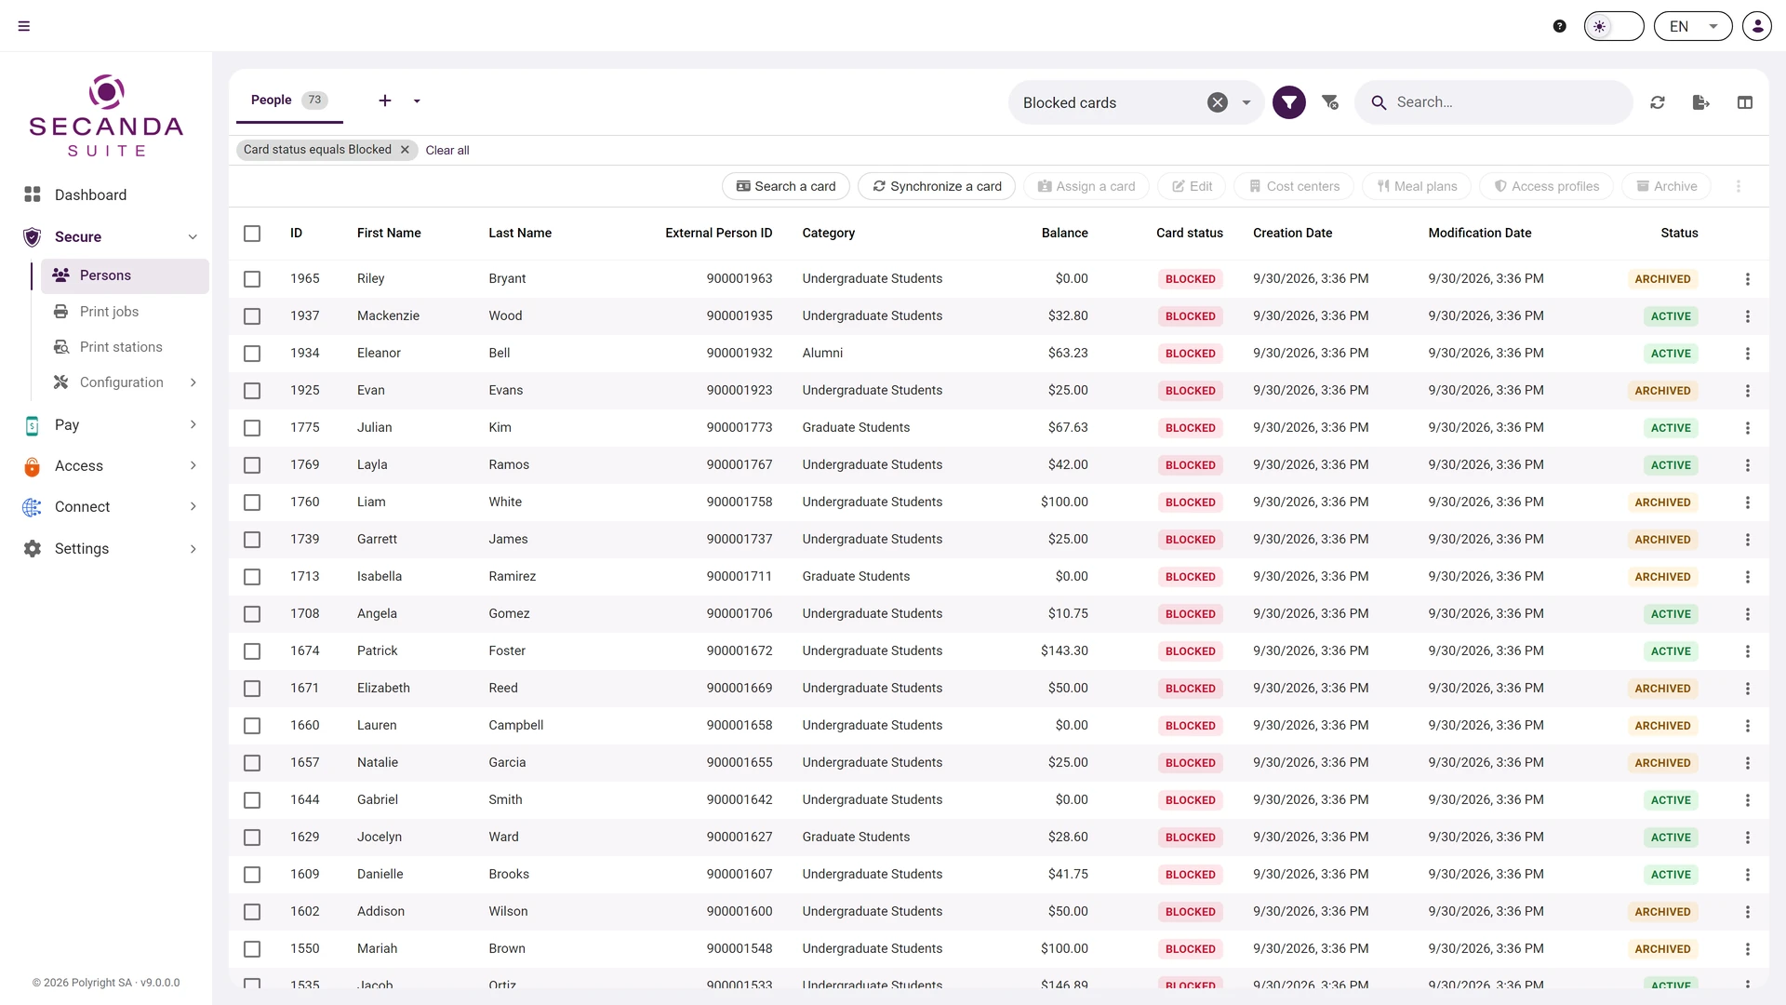Image resolution: width=1786 pixels, height=1005 pixels.
Task: Open the user account profile icon
Action: pyautogui.click(x=1757, y=26)
